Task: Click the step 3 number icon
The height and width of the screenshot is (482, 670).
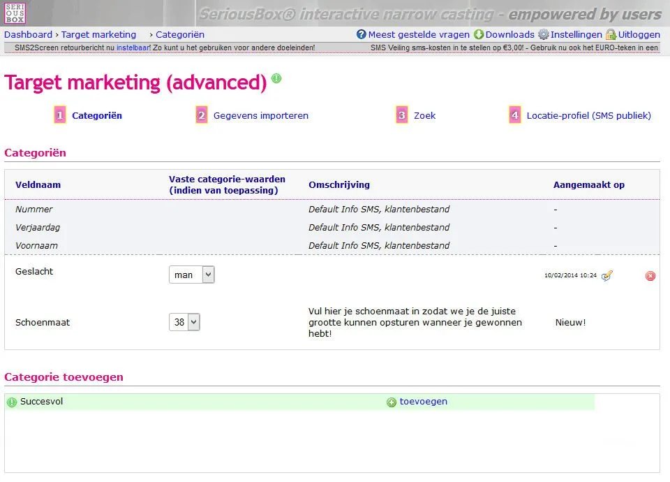Action: 402,115
